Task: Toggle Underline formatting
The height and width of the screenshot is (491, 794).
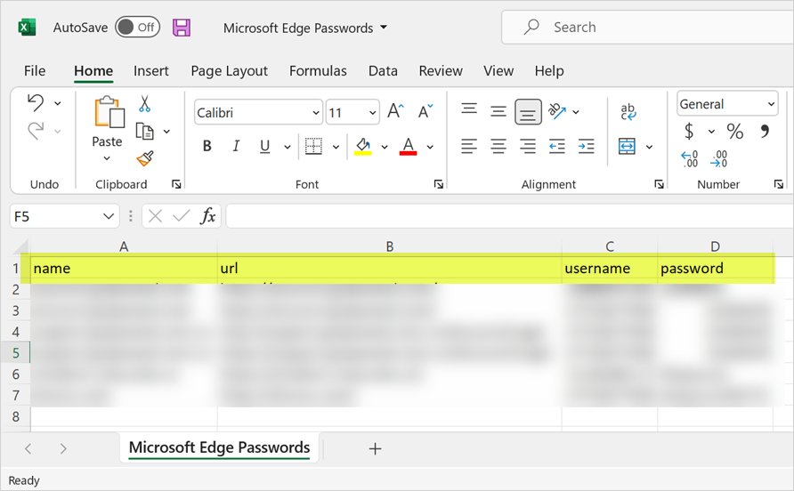Action: [264, 146]
